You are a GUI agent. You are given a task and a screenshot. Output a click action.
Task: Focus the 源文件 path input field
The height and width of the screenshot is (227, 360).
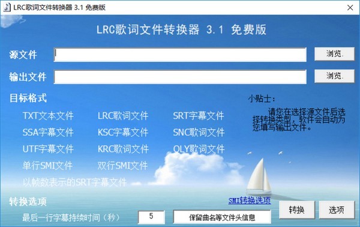[180, 55]
